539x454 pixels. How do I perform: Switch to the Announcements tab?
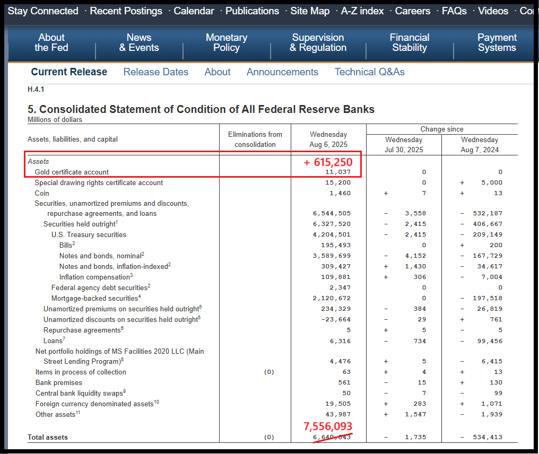(282, 72)
